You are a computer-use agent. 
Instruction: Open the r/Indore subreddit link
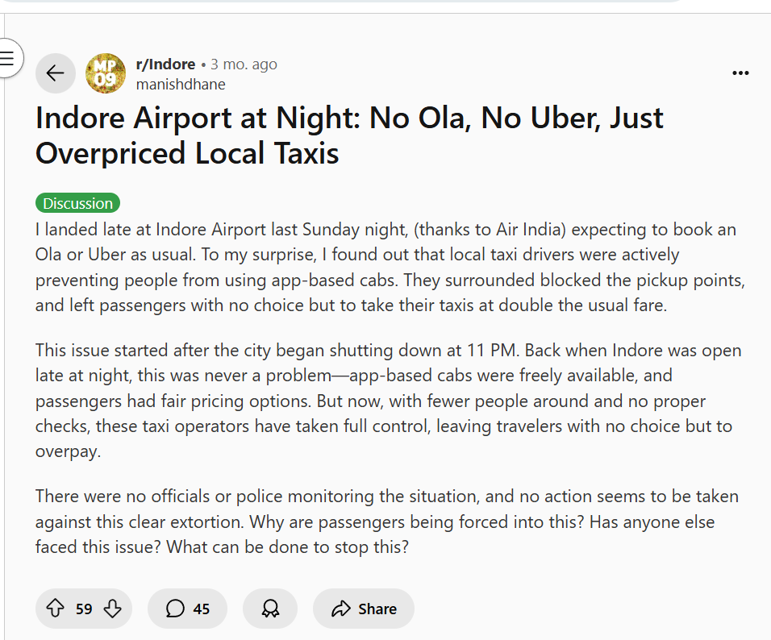click(165, 64)
